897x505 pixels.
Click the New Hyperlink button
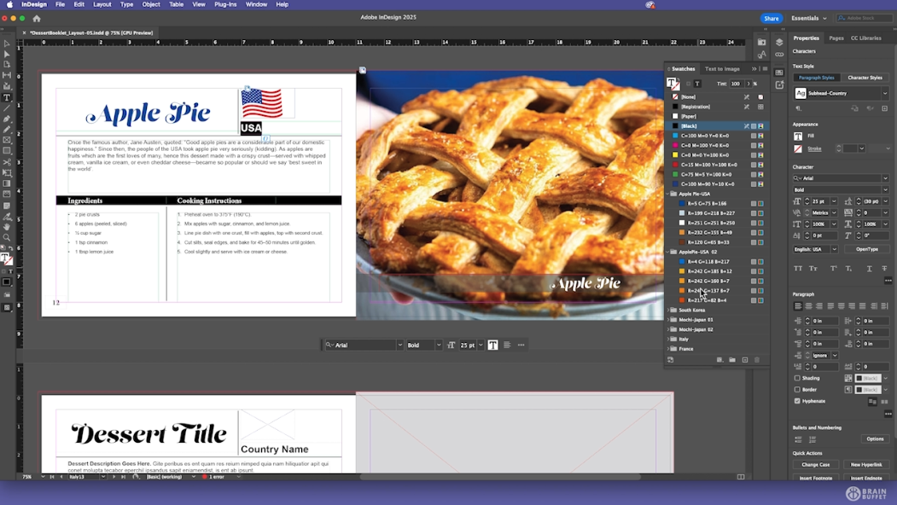click(x=866, y=464)
